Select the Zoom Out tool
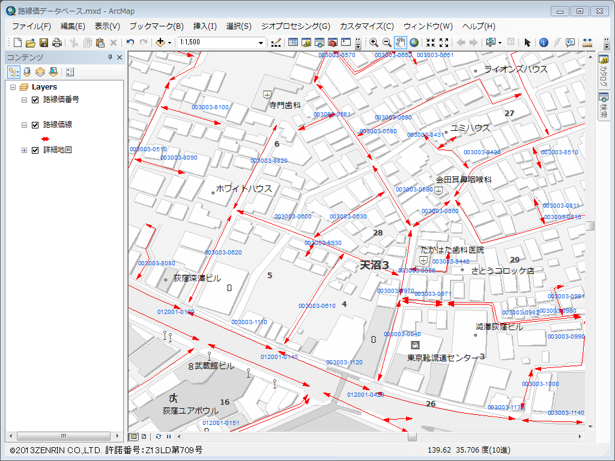 click(x=387, y=43)
